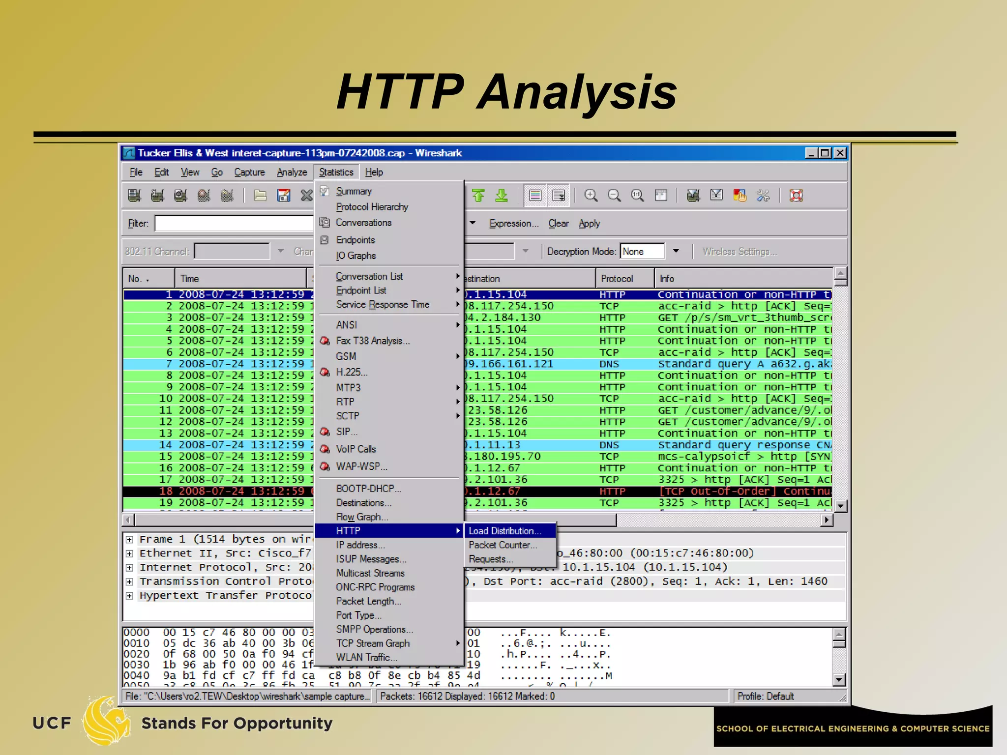Toggle colorize packet list button

click(x=535, y=196)
